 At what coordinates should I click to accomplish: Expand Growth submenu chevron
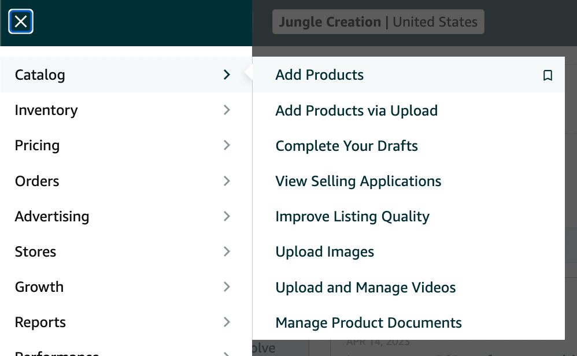coord(227,287)
